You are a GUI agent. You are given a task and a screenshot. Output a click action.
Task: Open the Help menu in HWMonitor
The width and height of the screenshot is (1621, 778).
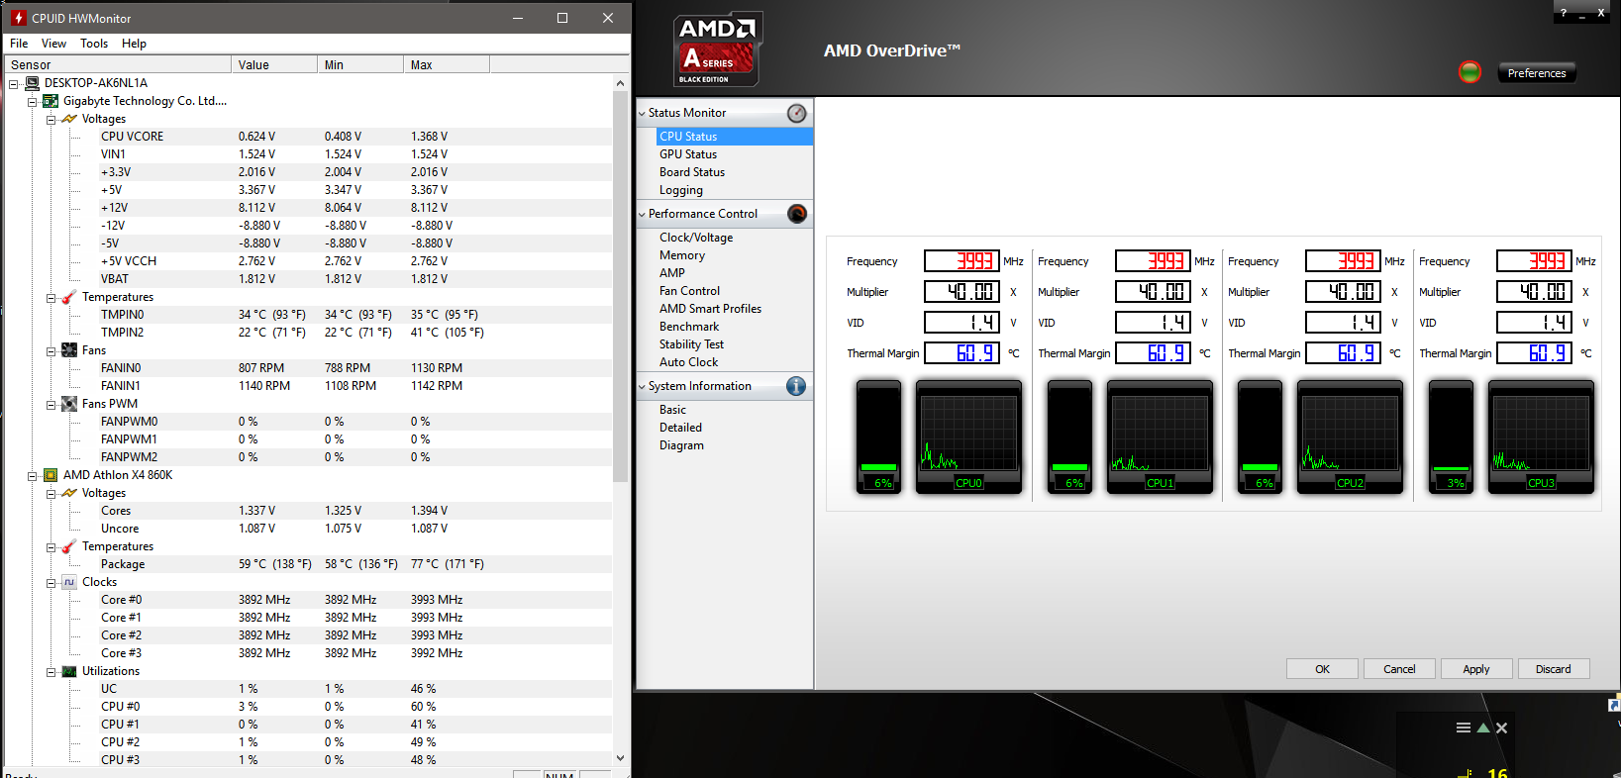[x=134, y=44]
